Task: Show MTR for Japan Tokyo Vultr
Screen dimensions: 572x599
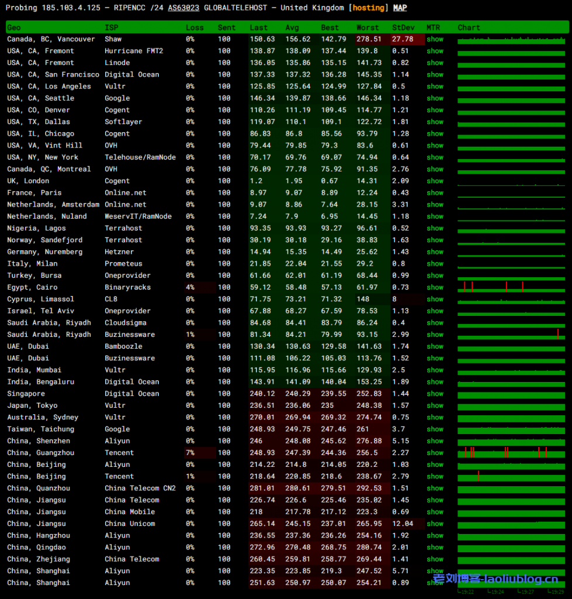Action: tap(435, 405)
